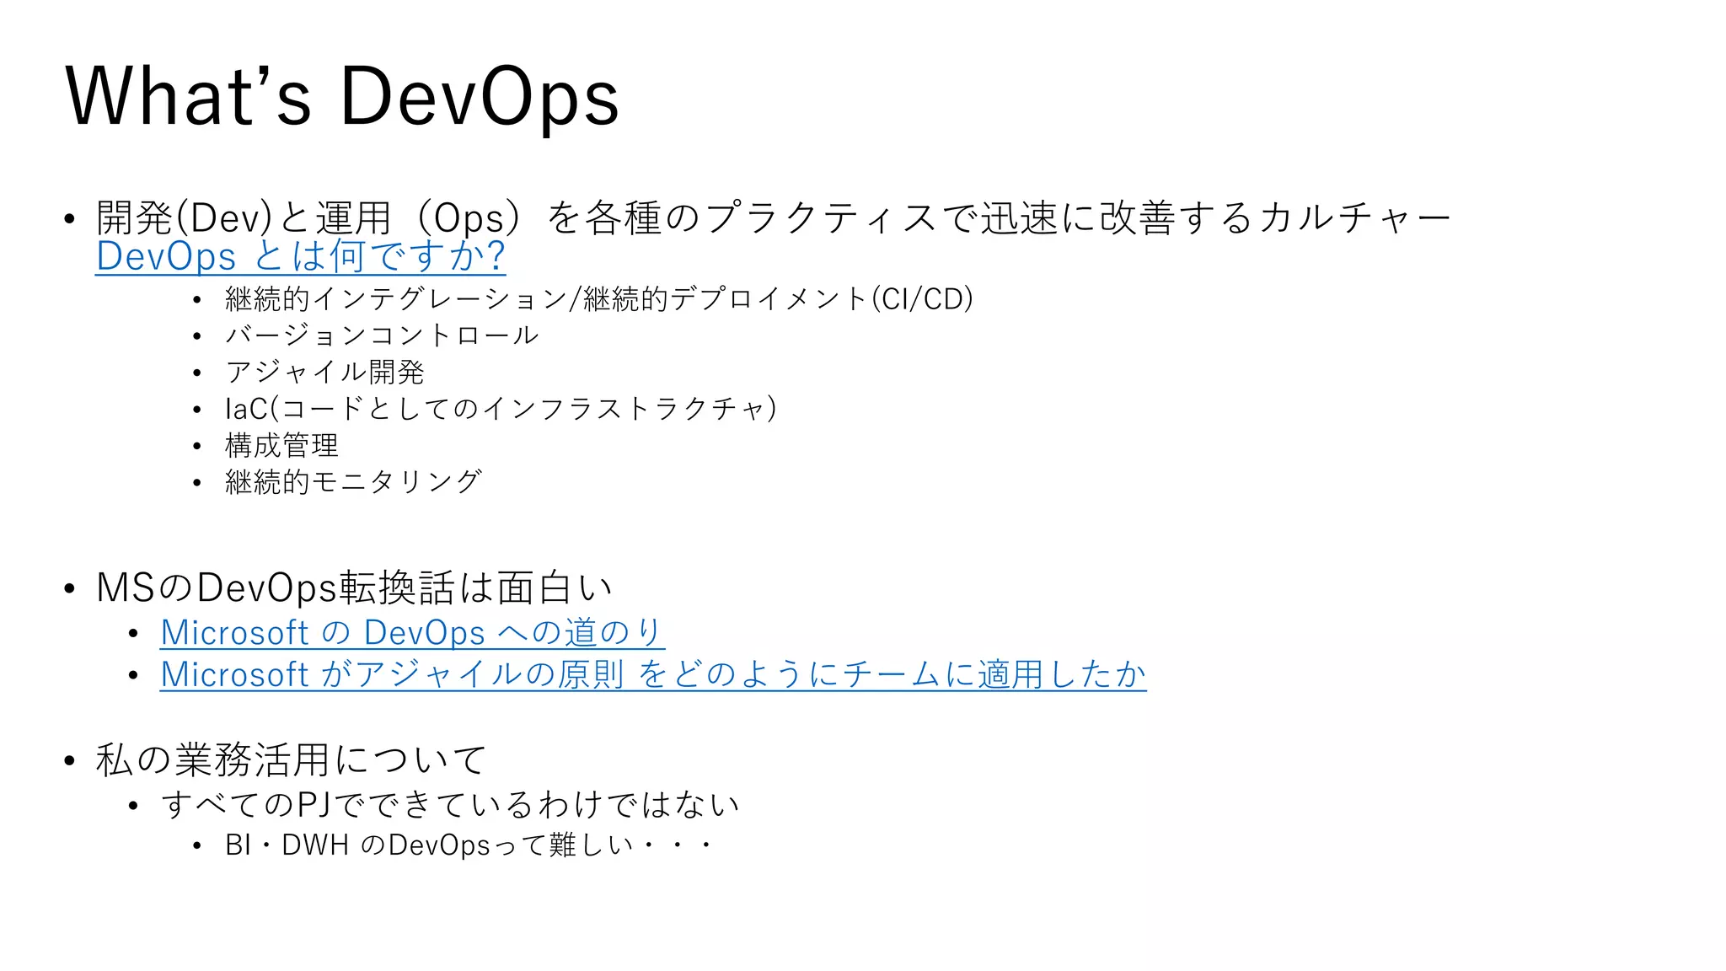This screenshot has width=1726, height=971.
Task: Click the '構成管理' bullet item
Action: point(281,445)
